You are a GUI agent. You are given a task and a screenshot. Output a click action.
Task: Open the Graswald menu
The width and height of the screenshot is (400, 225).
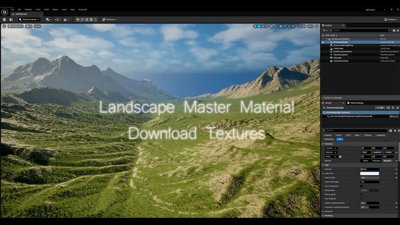tap(82, 10)
